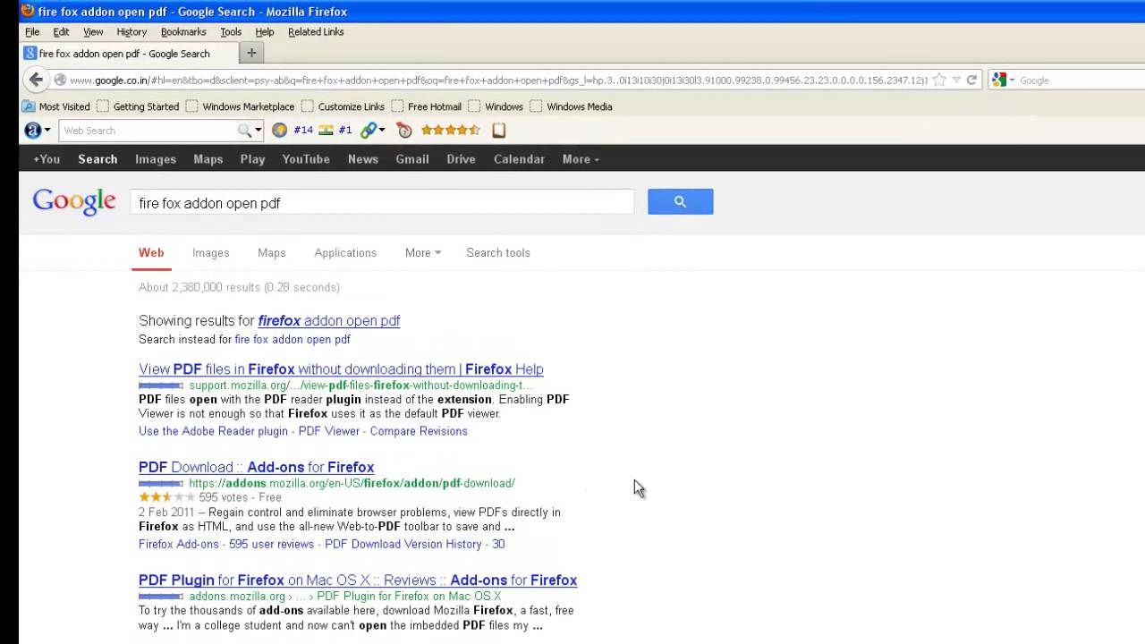Click the address bar URL field

pyautogui.click(x=498, y=80)
